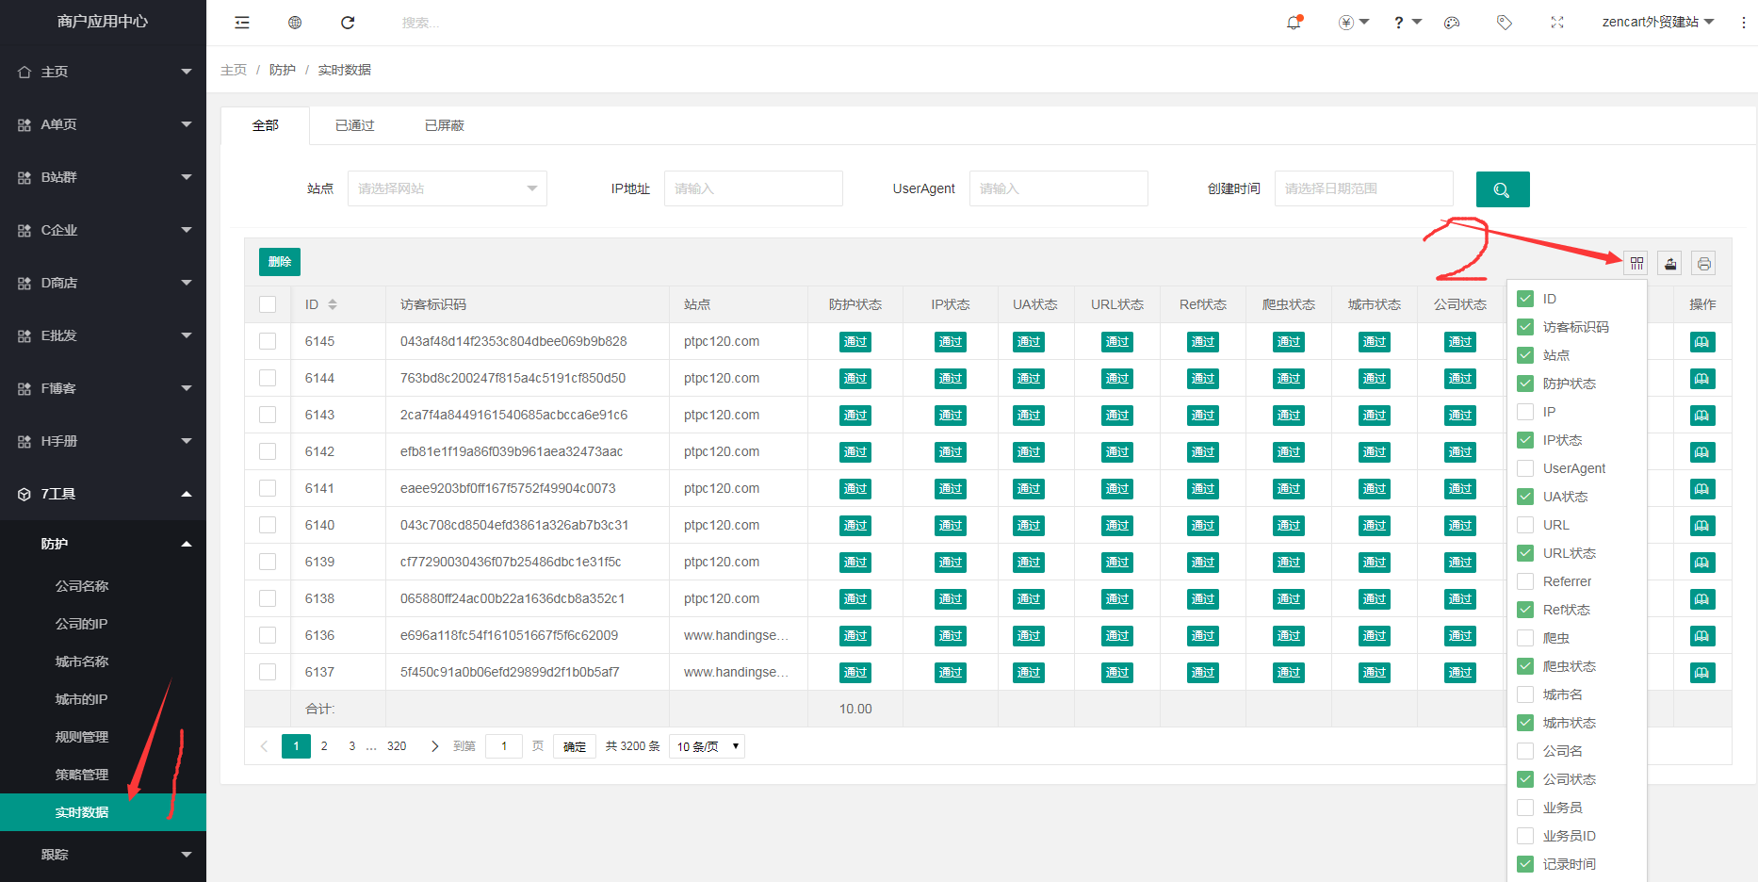The height and width of the screenshot is (882, 1758).
Task: Click the export table icon
Action: pos(1669,264)
